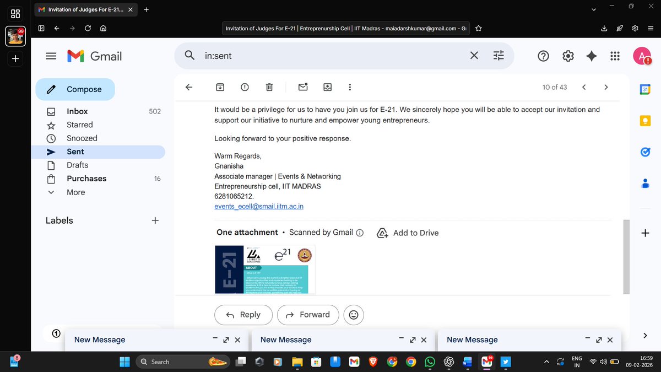Open the tab list dropdown arrow
661x372 pixels.
[x=593, y=9]
